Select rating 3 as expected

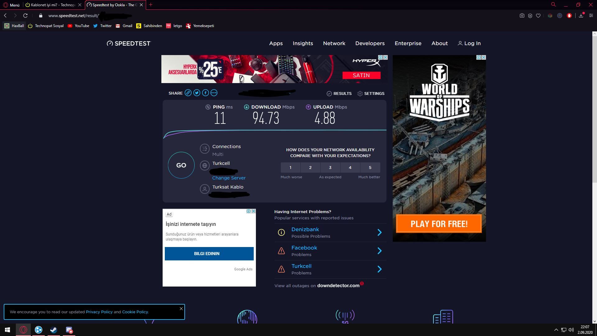(x=330, y=168)
